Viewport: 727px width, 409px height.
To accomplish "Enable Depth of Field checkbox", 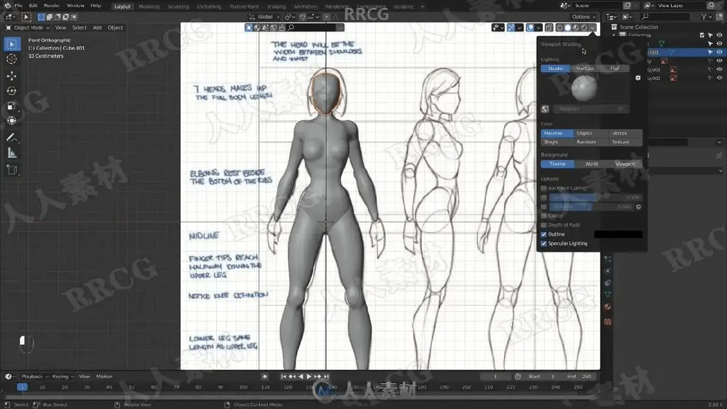I will [543, 225].
